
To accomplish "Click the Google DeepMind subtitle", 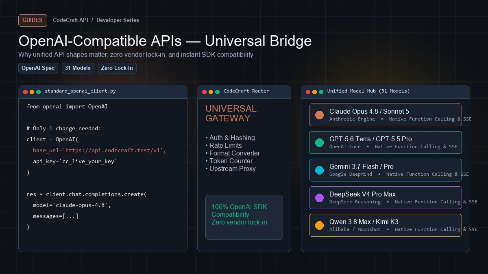I will pos(351,175).
